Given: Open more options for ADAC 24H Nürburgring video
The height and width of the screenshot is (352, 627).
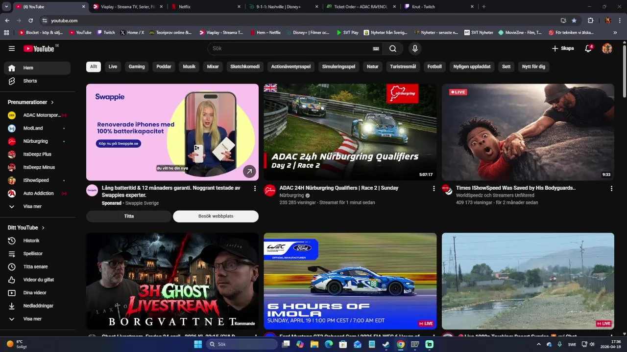Looking at the screenshot, I should click(434, 188).
